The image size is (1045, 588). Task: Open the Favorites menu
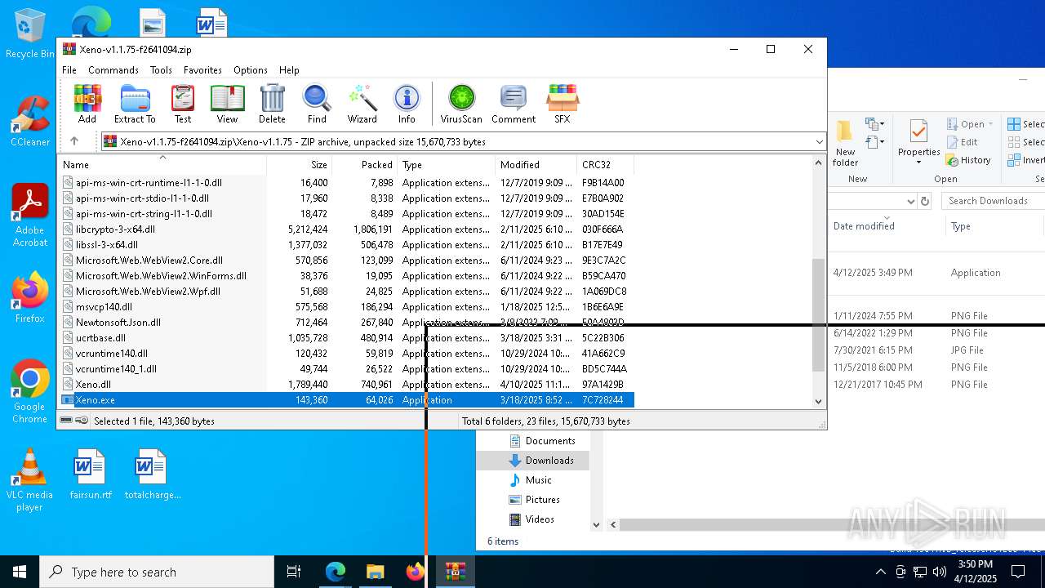tap(202, 70)
